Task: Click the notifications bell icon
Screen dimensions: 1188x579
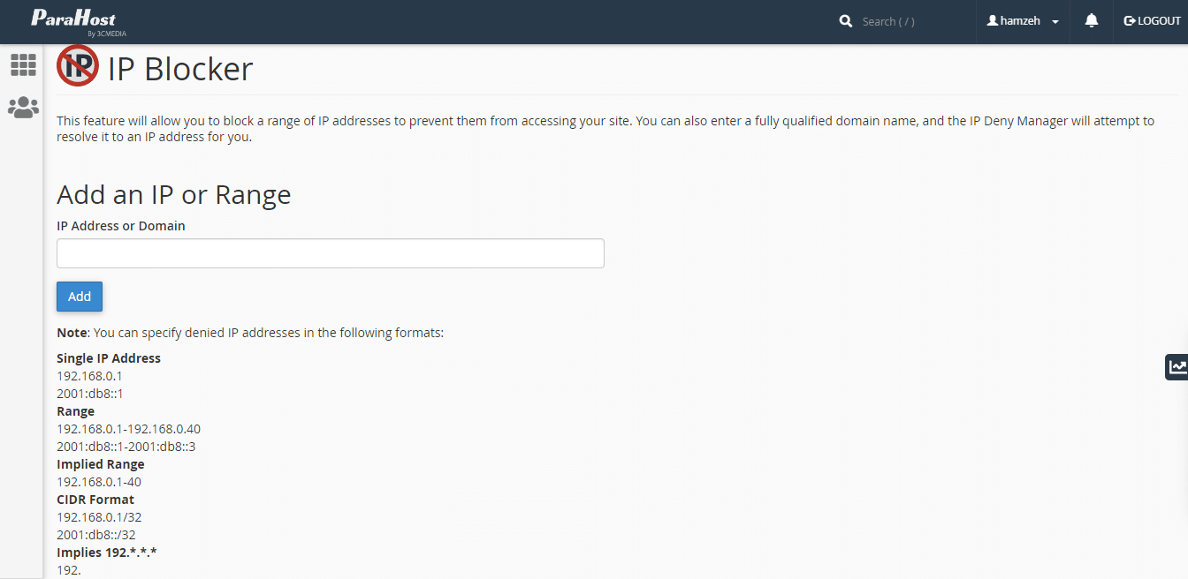Action: click(1092, 21)
